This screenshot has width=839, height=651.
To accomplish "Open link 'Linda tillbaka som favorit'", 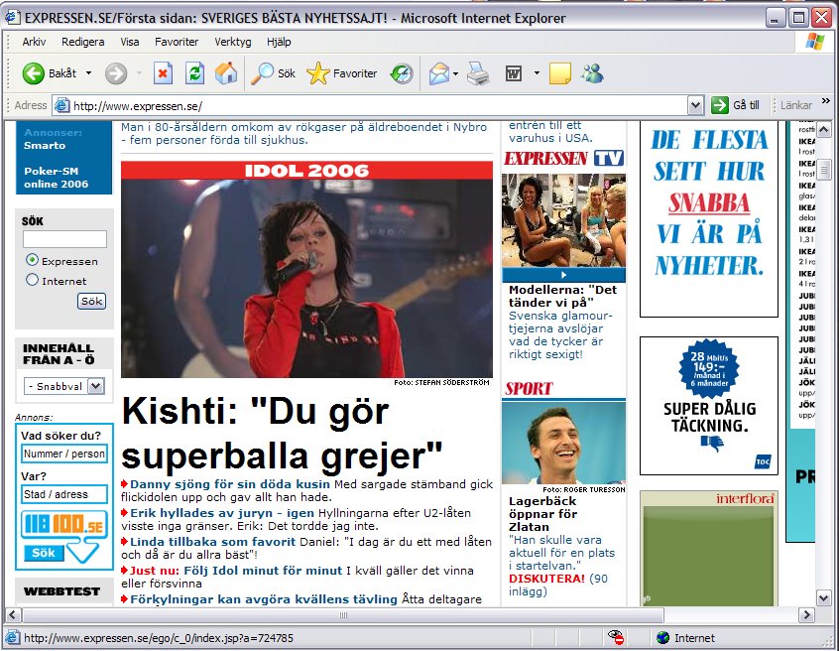I will pyautogui.click(x=212, y=542).
